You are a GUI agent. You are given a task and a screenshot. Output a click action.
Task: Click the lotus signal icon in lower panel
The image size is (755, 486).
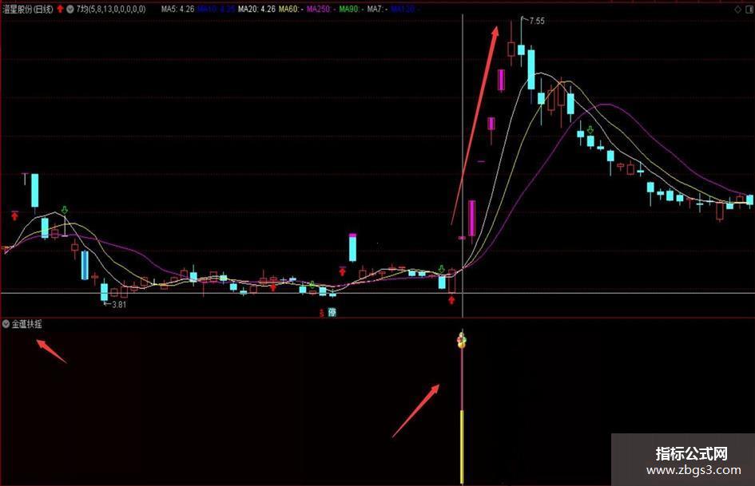[x=462, y=340]
